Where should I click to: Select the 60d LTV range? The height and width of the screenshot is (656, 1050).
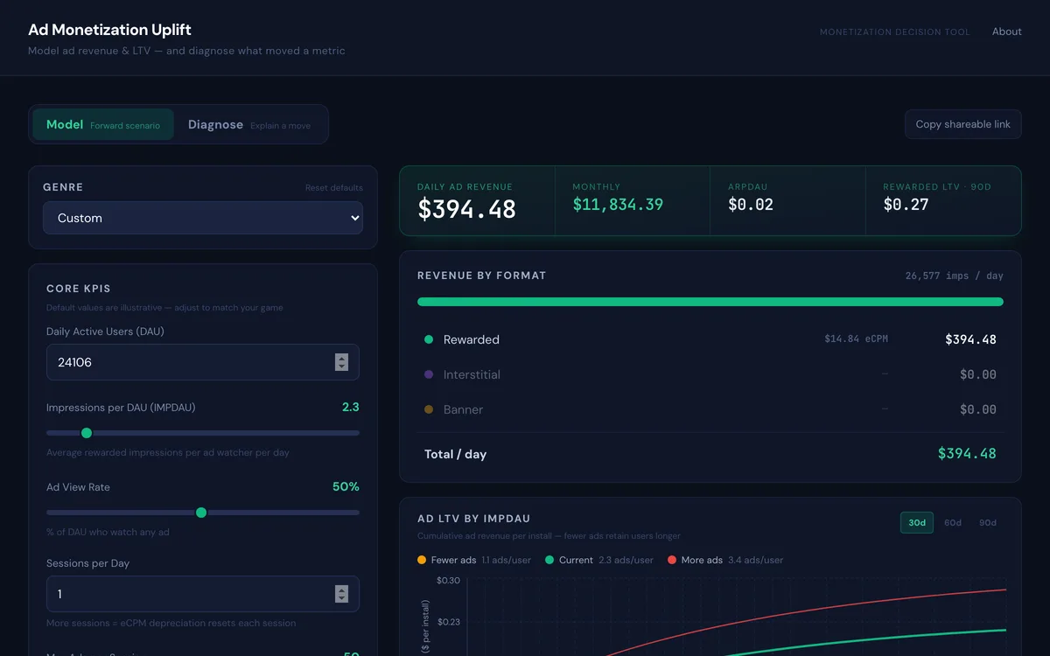[952, 522]
